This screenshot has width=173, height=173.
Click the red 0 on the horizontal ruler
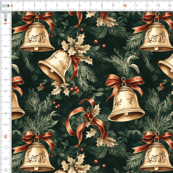click(x=12, y=6)
